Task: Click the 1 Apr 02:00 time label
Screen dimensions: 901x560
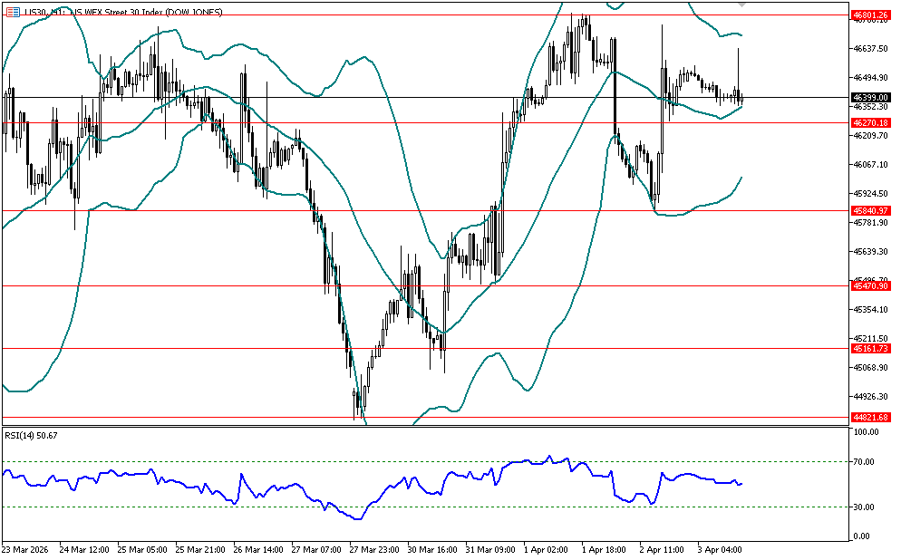Action: click(546, 549)
